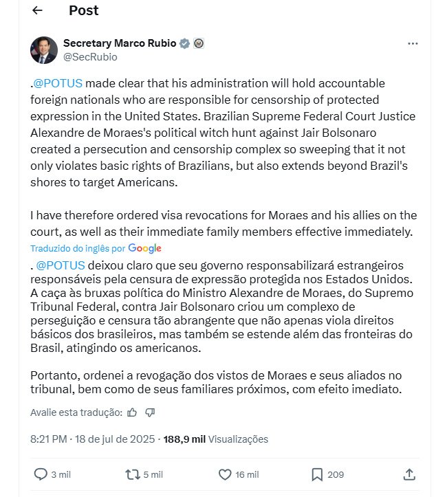Viewport: 445px width, 497px height.
Task: Rate the translation with thumbs down
Action: click(150, 412)
